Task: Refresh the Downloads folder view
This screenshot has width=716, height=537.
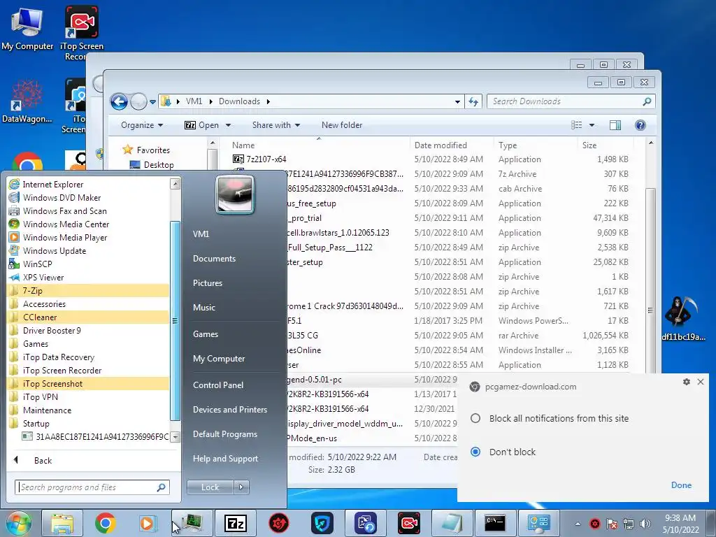Action: pos(473,101)
